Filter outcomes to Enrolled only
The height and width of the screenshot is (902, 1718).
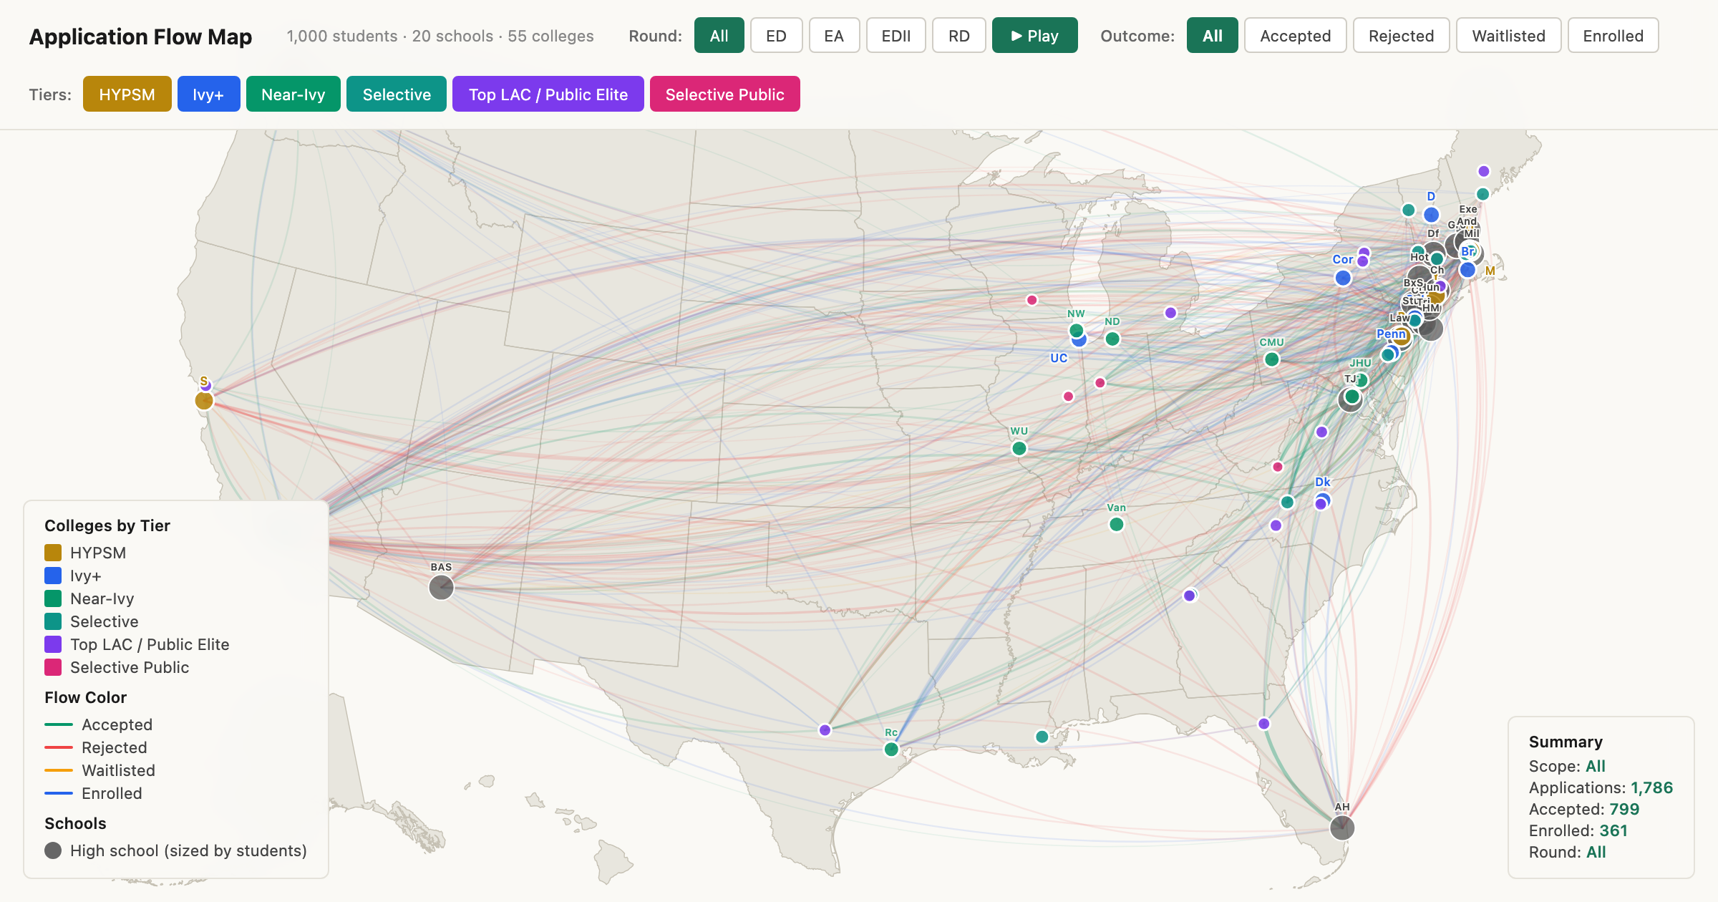click(x=1613, y=35)
